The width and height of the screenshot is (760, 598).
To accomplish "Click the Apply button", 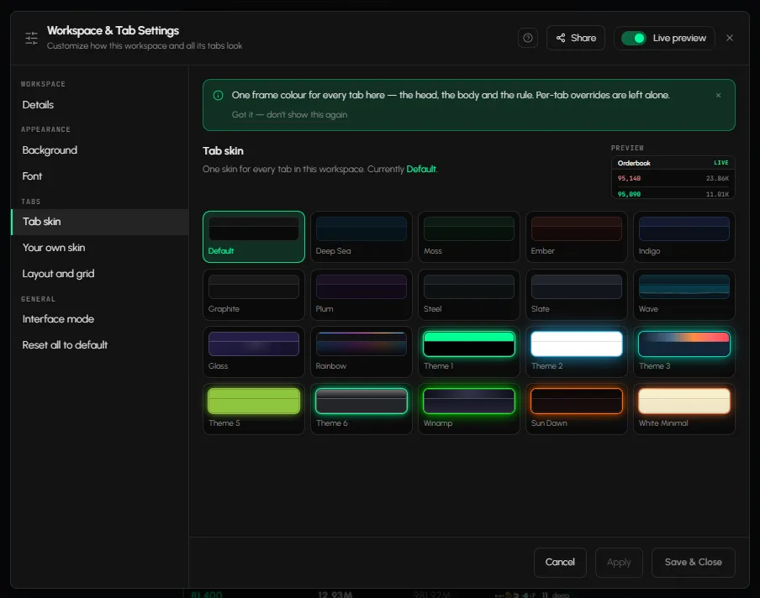I will [619, 562].
